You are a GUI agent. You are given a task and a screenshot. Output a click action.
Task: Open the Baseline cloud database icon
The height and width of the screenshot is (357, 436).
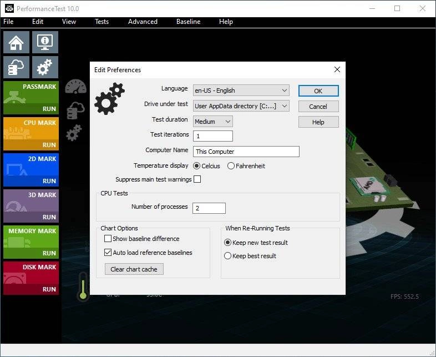(x=16, y=67)
